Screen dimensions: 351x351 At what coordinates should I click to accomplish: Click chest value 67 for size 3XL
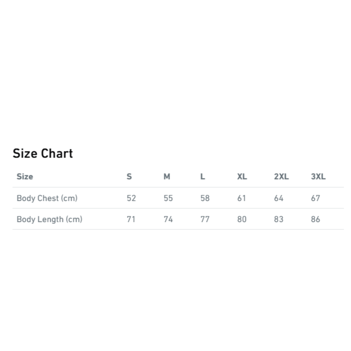(x=315, y=198)
